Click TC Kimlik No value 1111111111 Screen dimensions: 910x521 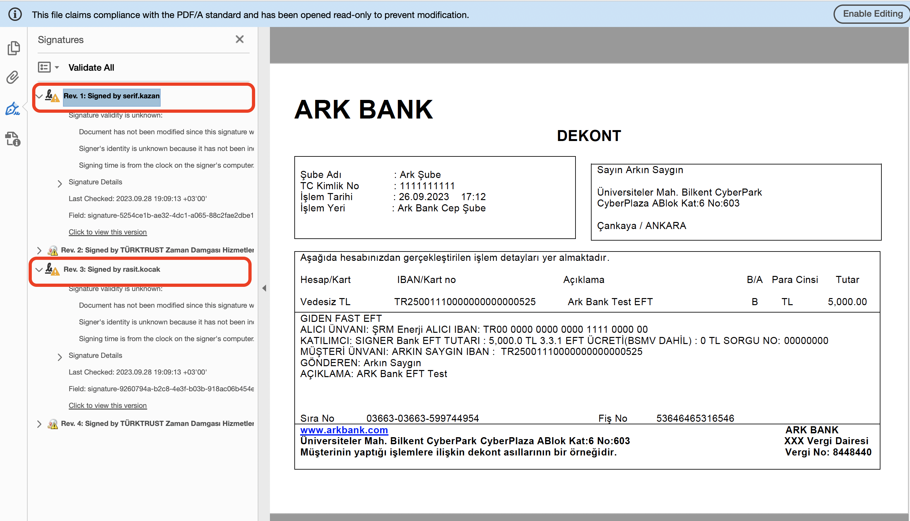(427, 186)
